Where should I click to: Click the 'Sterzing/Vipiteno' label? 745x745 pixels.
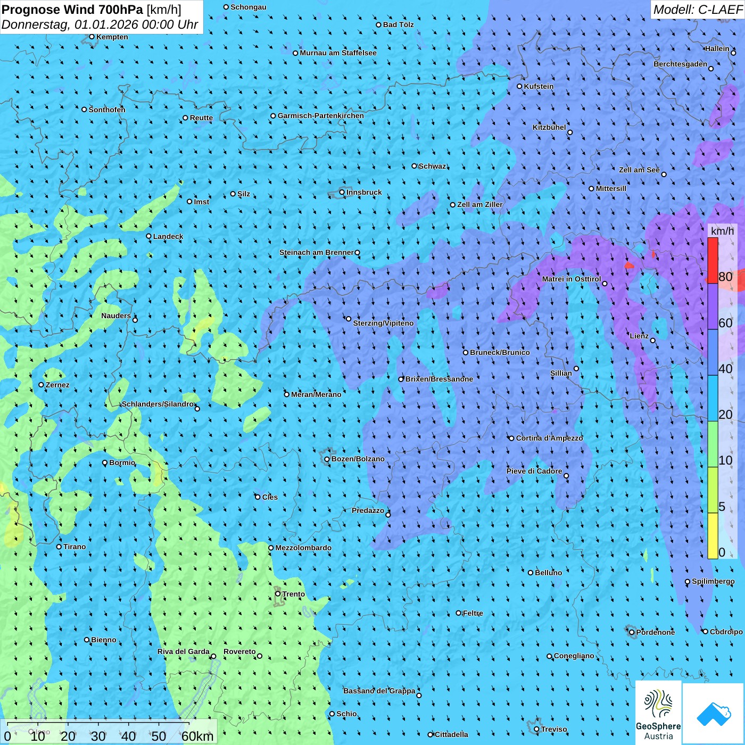pos(383,323)
